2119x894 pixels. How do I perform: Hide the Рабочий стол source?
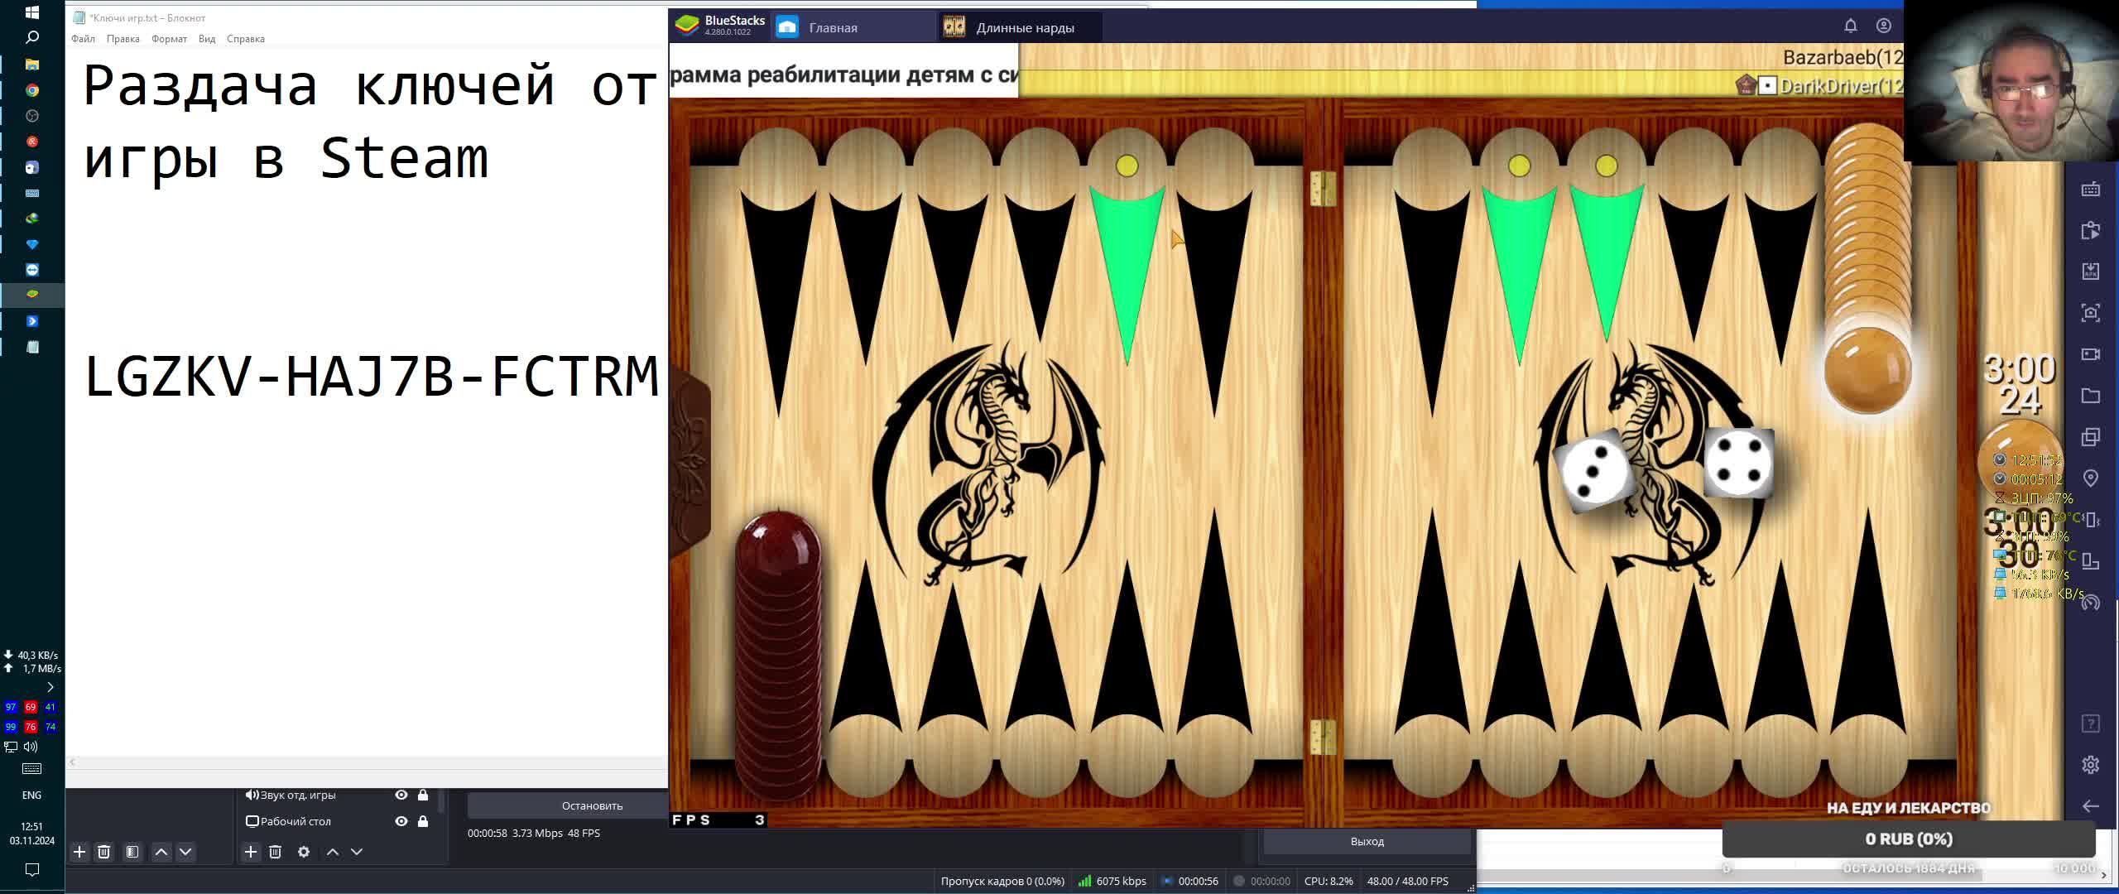[x=401, y=821]
